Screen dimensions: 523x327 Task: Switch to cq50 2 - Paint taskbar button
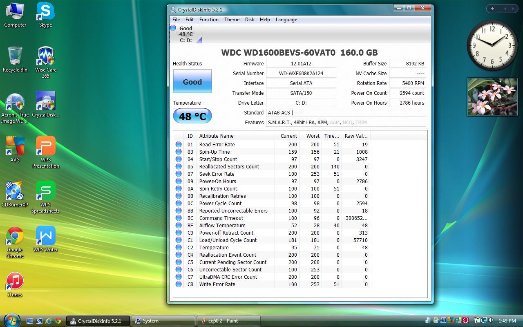[229, 321]
